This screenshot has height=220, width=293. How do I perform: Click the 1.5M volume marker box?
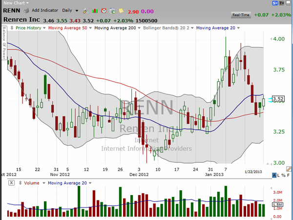(278, 205)
